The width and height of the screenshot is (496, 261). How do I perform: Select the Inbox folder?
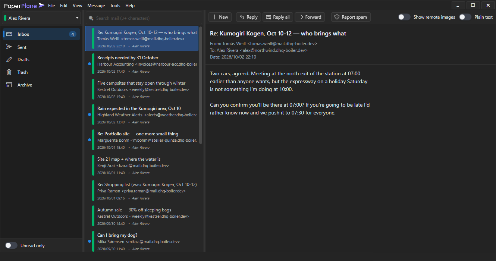point(41,34)
